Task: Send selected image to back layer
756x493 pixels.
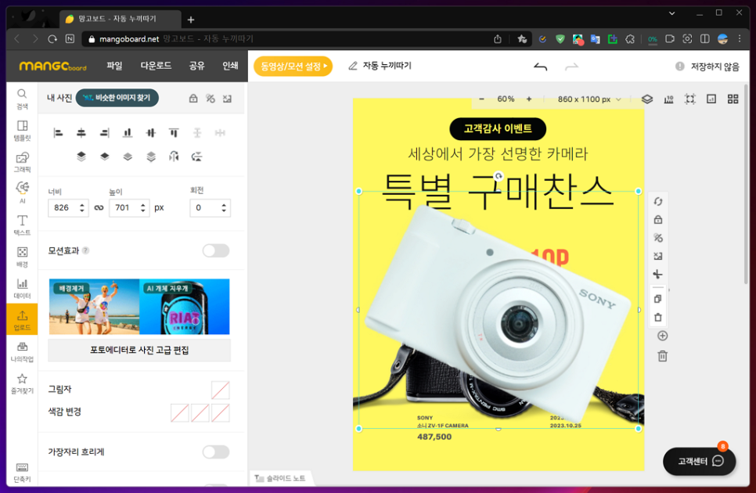Action: point(151,157)
